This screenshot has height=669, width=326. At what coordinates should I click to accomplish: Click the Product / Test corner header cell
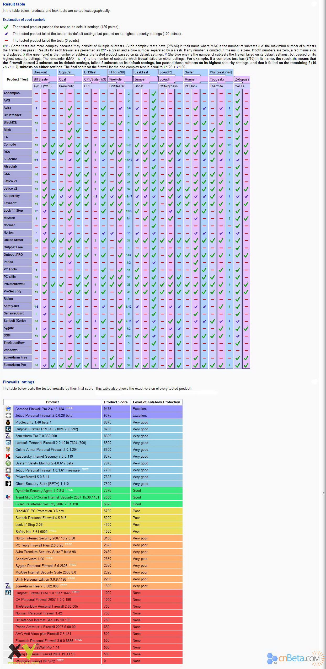[x=17, y=79]
